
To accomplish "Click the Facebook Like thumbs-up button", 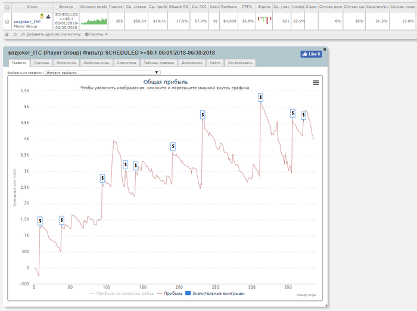I will [x=311, y=54].
